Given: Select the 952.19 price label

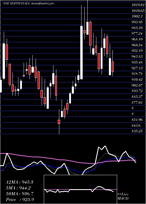Looking at the screenshot, I should (137, 51).
